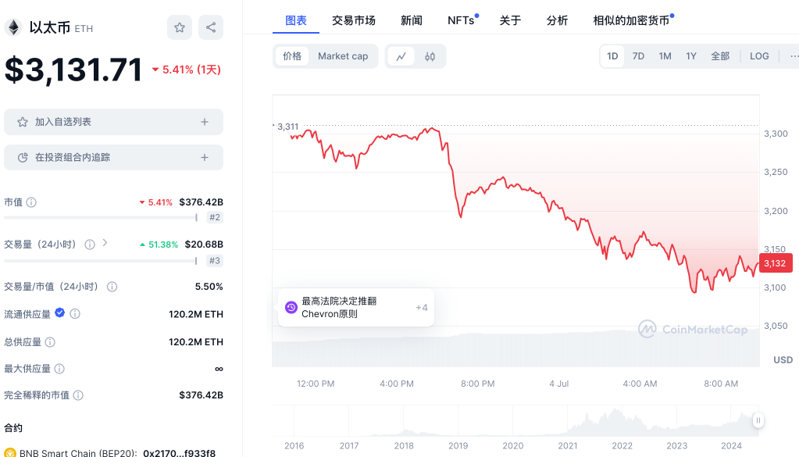Select the 7D time range button

pos(638,56)
